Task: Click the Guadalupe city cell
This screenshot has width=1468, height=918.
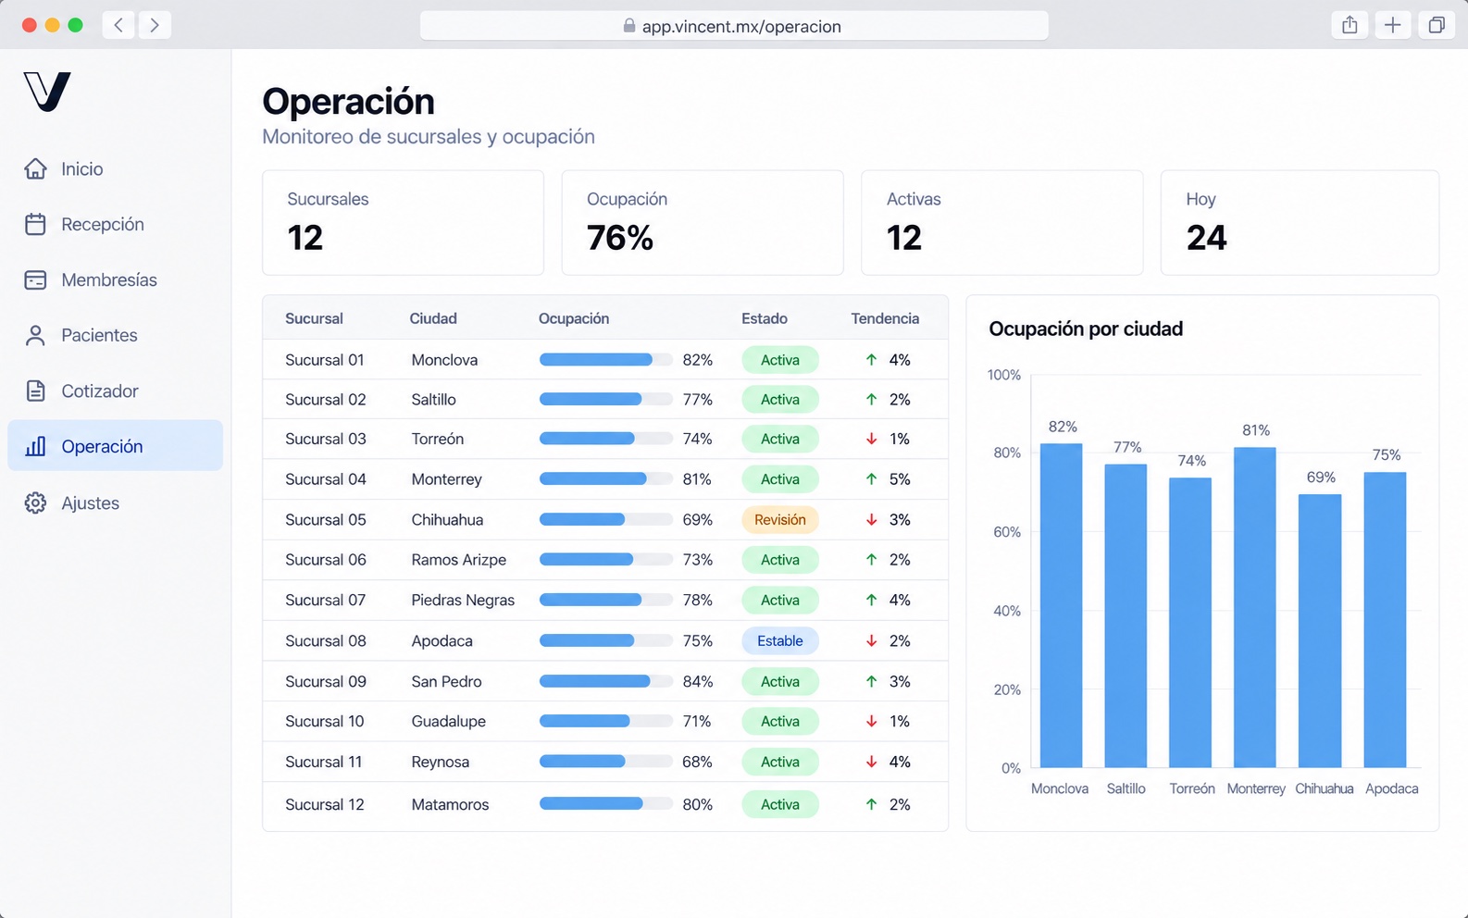Action: click(449, 721)
